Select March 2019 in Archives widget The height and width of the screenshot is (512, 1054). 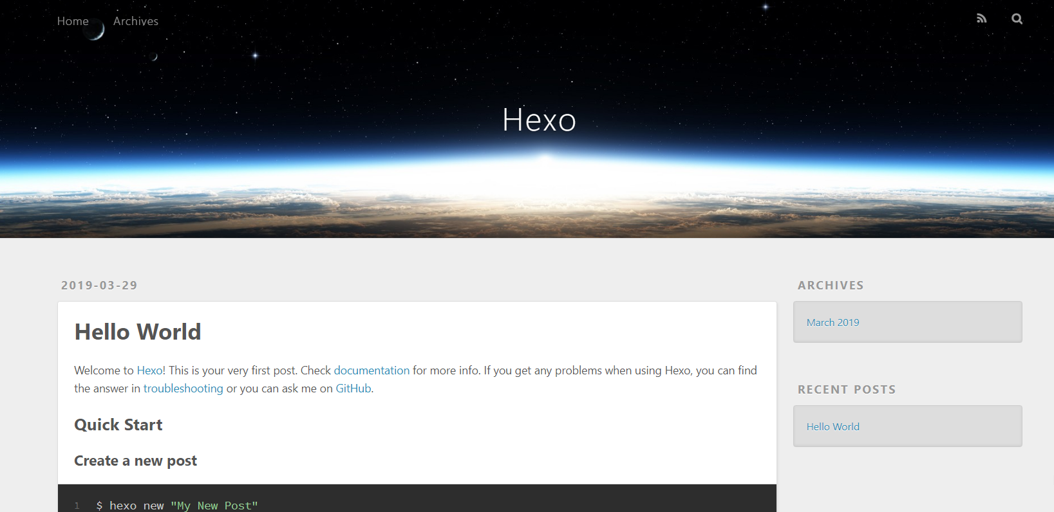(x=833, y=322)
